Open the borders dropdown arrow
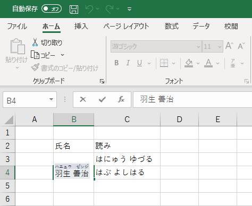Viewport: 252px width, 206px height. (x=174, y=63)
